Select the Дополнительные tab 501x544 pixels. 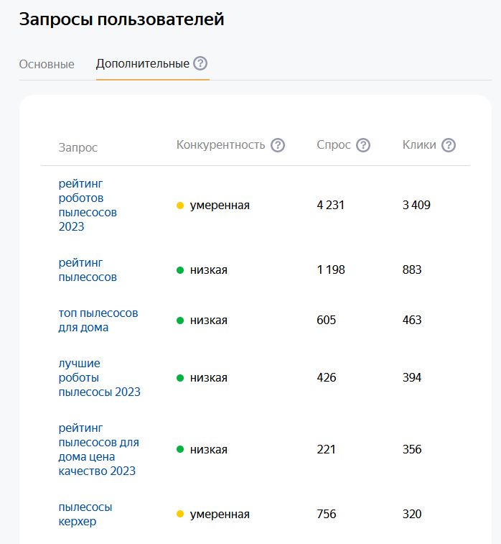(x=143, y=63)
